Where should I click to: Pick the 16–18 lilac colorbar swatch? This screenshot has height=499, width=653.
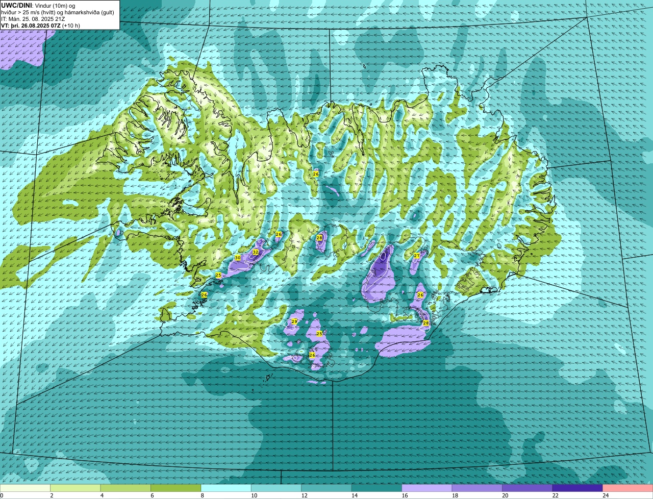tap(427, 488)
